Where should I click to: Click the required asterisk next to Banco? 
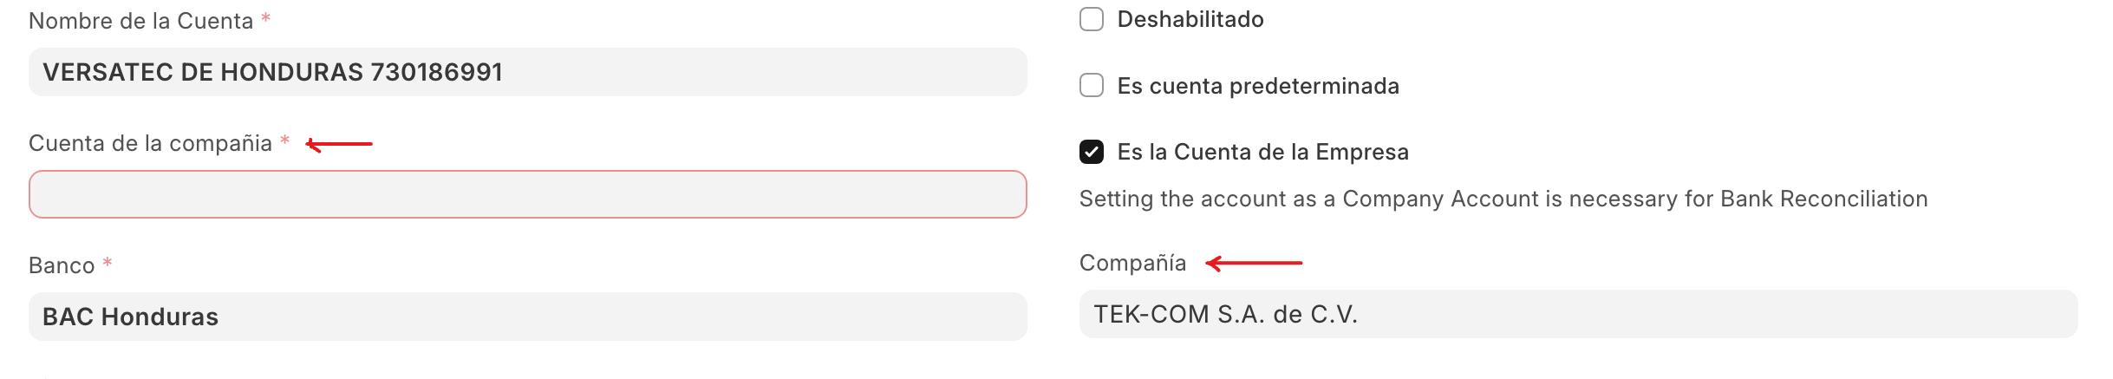pos(108,262)
